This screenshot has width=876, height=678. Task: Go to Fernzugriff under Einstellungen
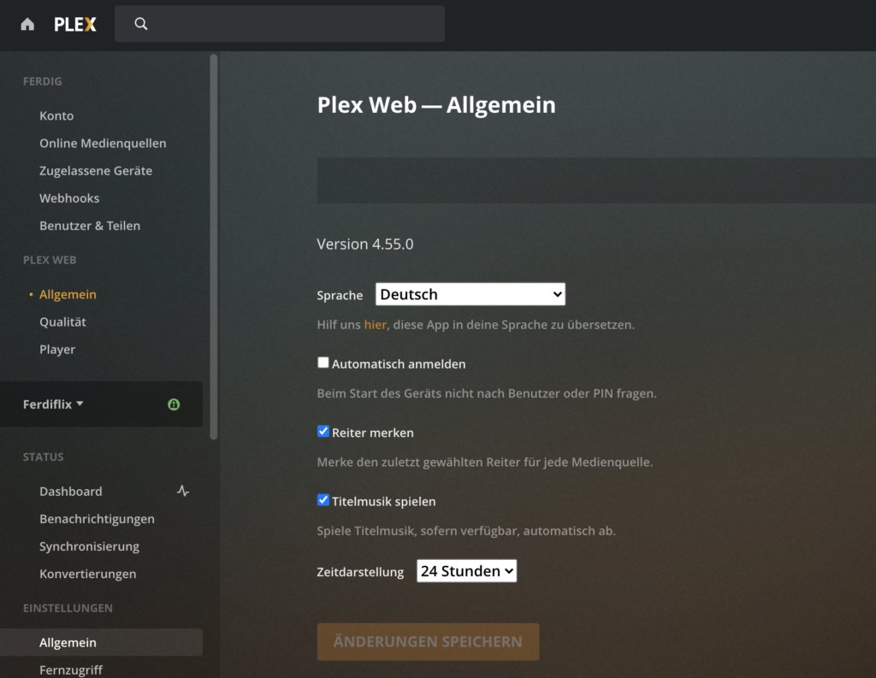point(71,669)
